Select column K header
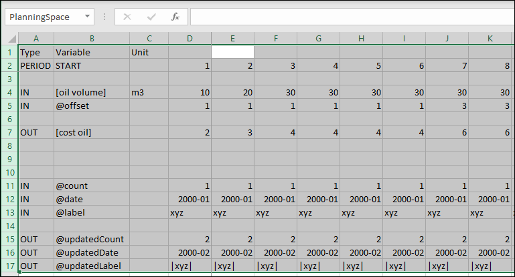Viewport: 515px width, 277px height. [490, 39]
